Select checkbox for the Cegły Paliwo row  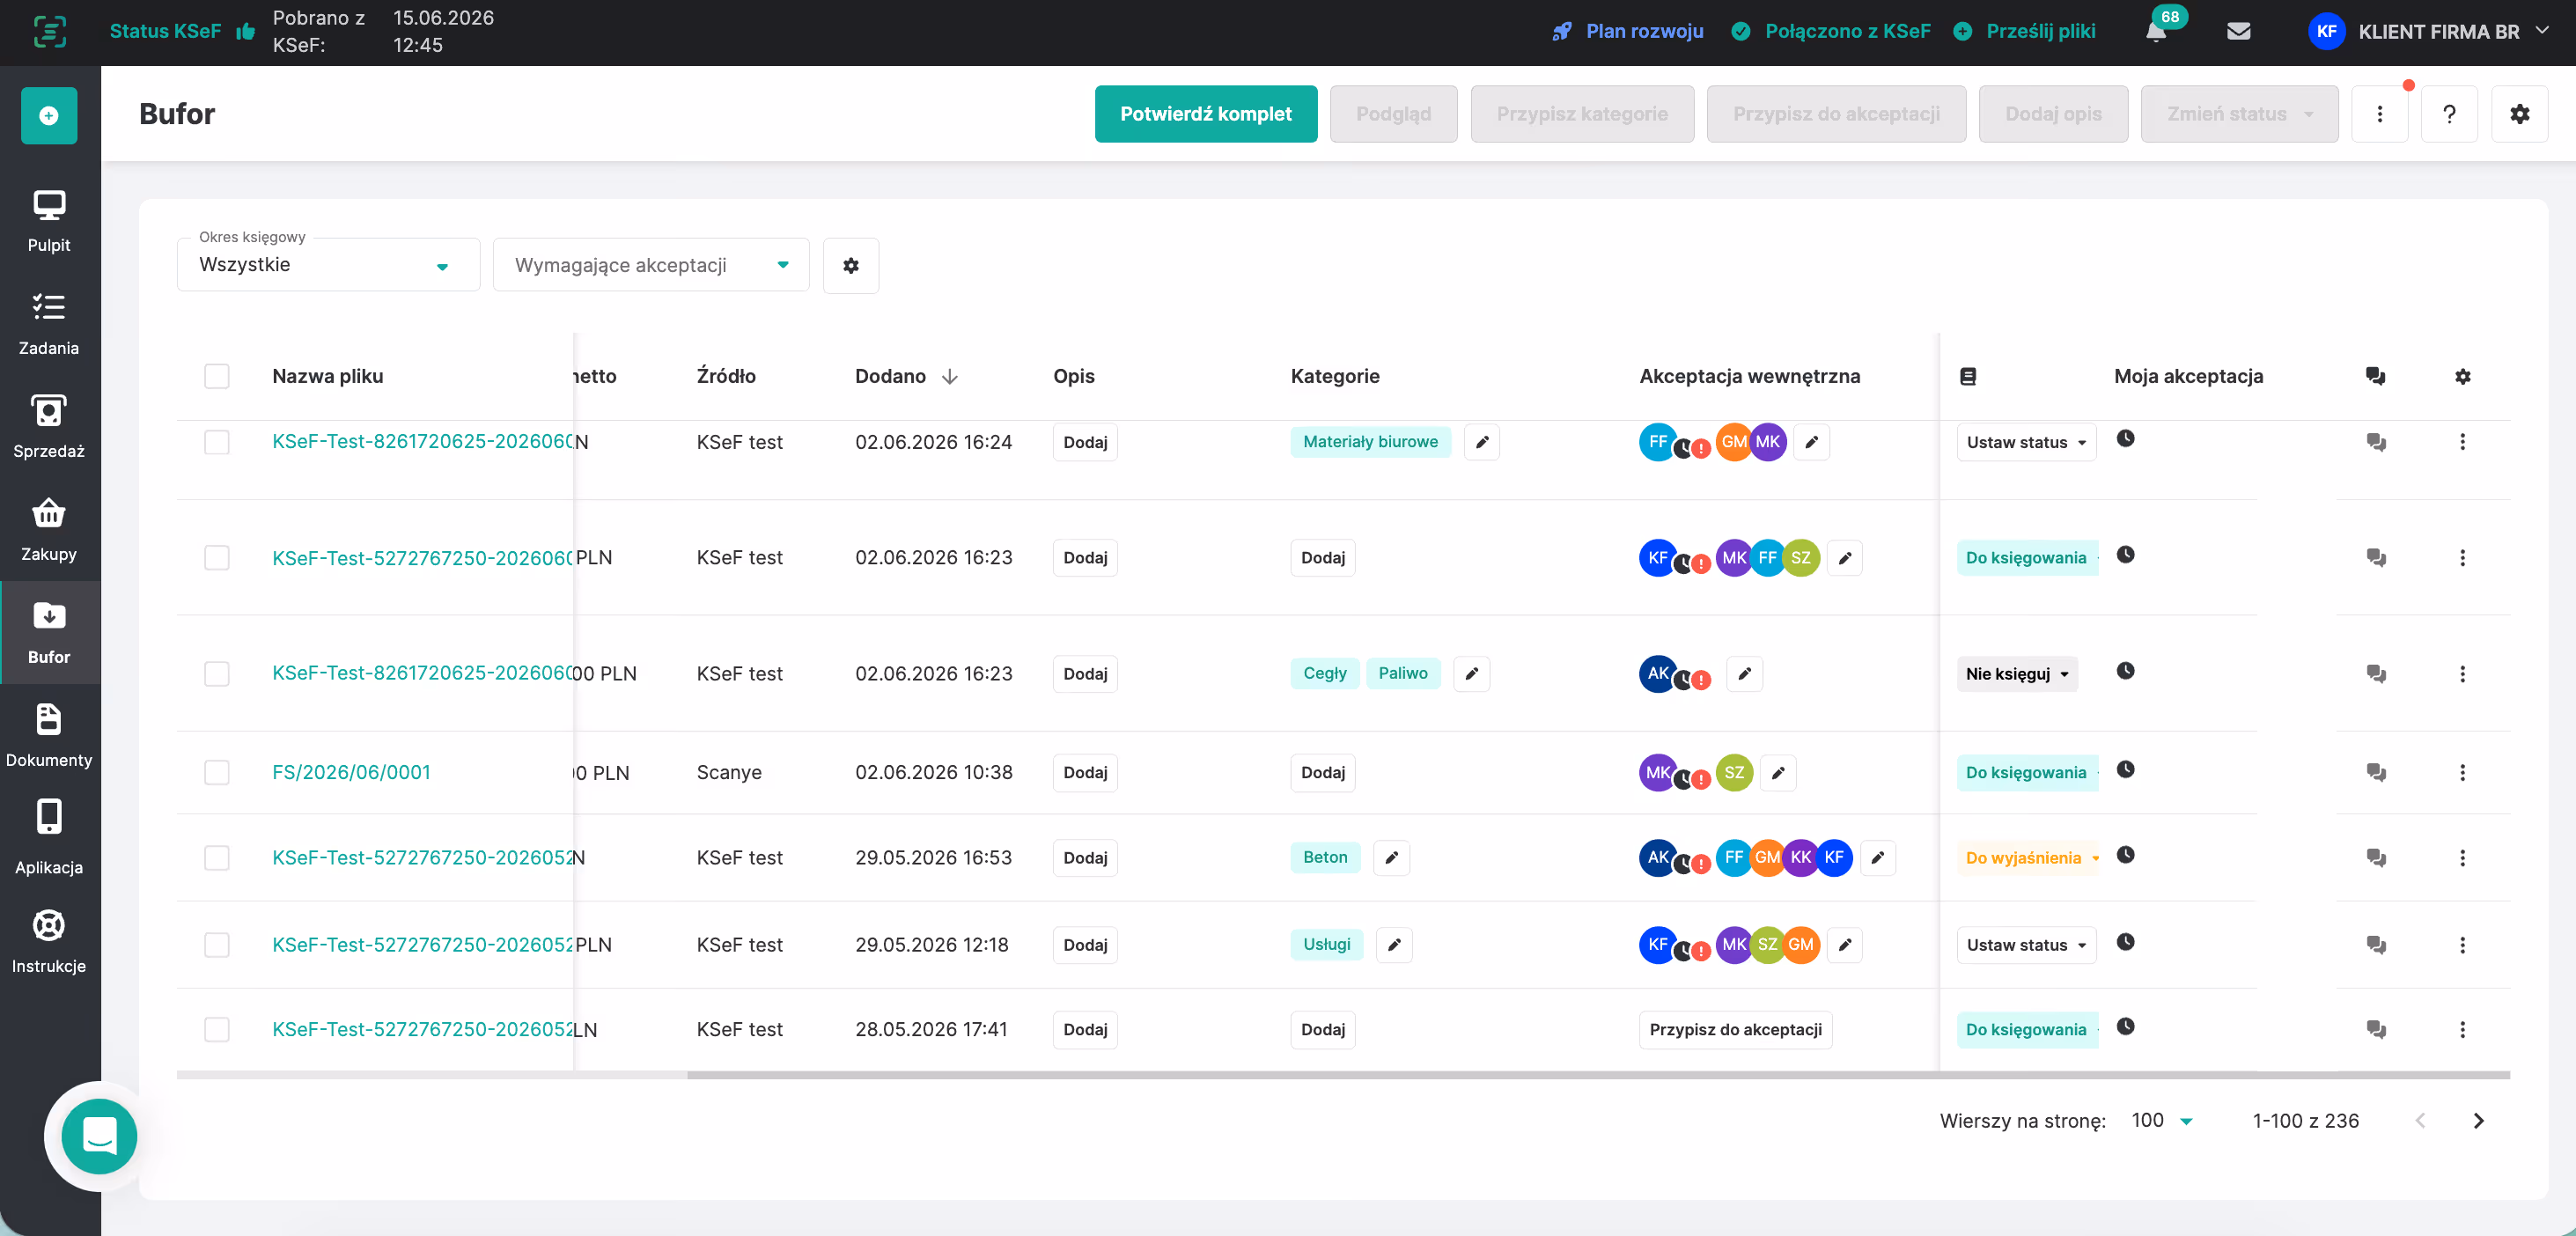(217, 674)
